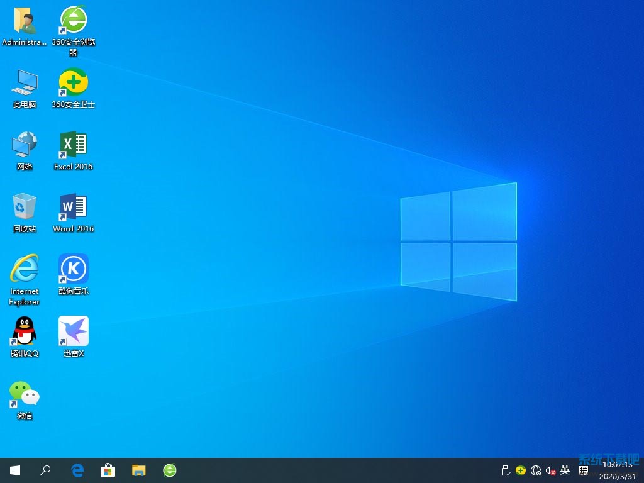Select the 迅雷X desktop shortcut

click(x=74, y=331)
